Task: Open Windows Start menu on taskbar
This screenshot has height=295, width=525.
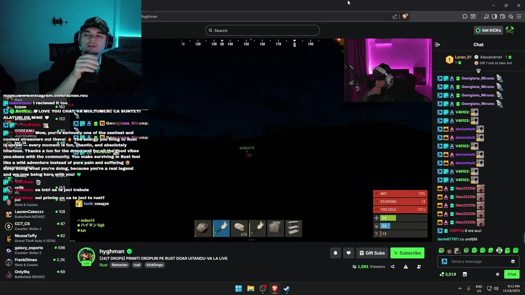Action: (x=238, y=288)
